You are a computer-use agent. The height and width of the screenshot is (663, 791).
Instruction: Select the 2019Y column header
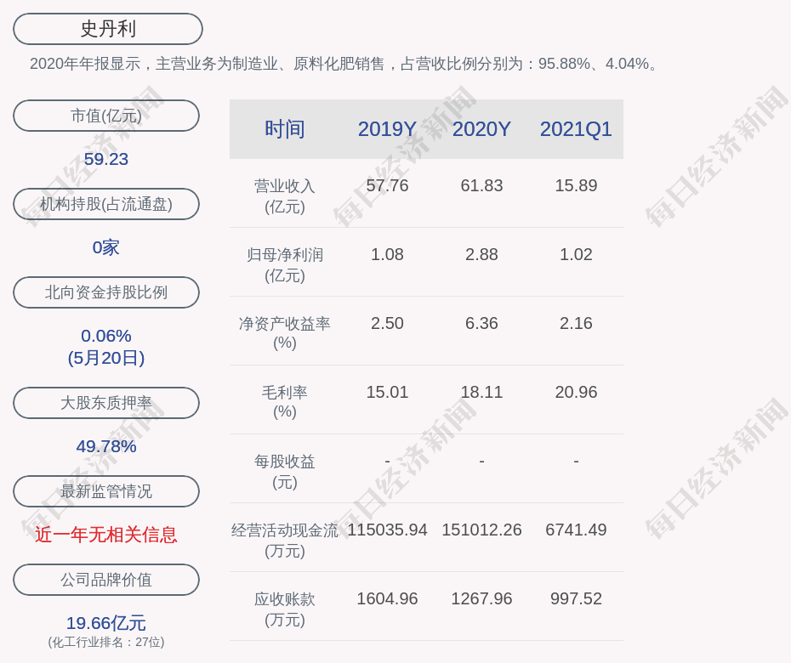point(387,129)
